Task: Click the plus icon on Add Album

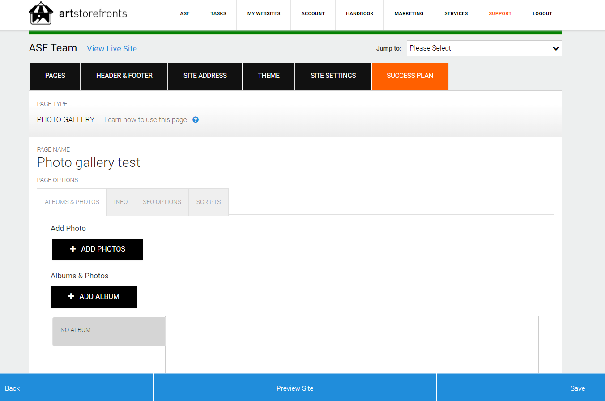Action: pos(71,296)
